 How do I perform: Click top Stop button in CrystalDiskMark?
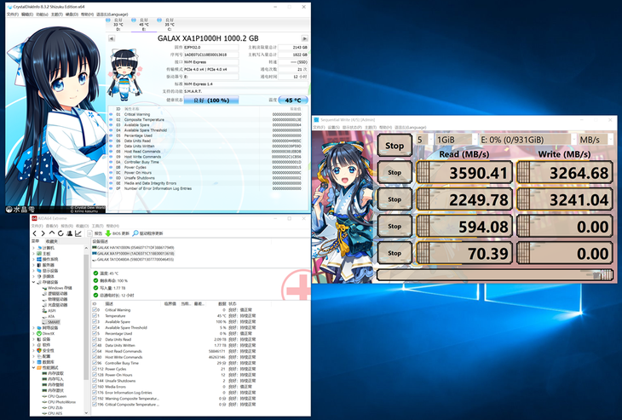[395, 146]
